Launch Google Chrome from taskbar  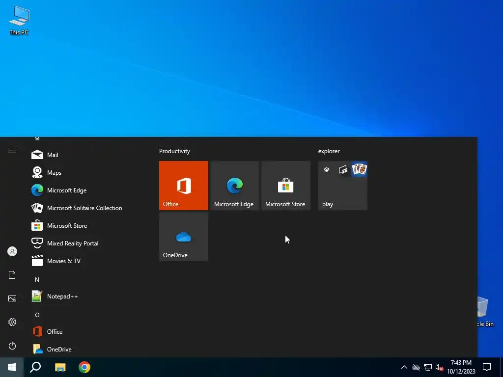(x=84, y=367)
